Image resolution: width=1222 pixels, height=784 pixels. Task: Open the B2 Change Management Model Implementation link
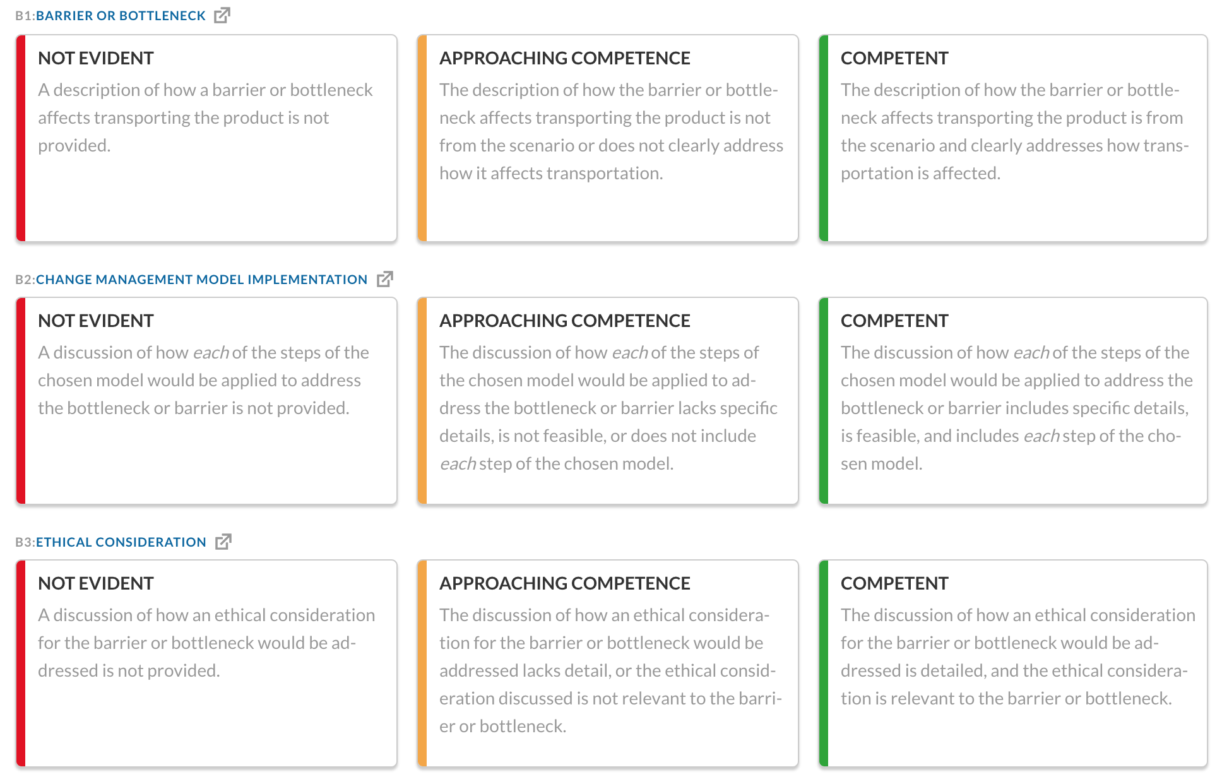[201, 280]
